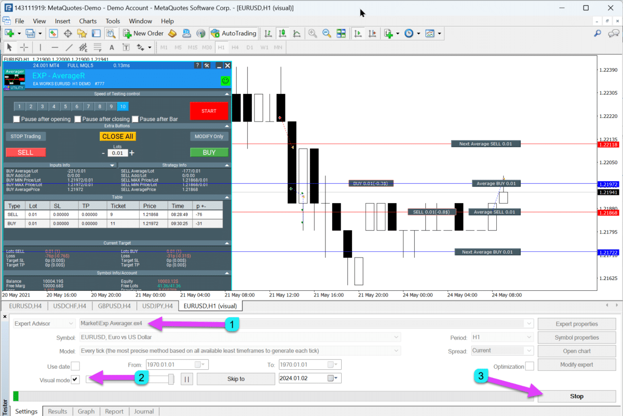This screenshot has width=623, height=416.
Task: Switch to the Journal tab
Action: (x=144, y=411)
